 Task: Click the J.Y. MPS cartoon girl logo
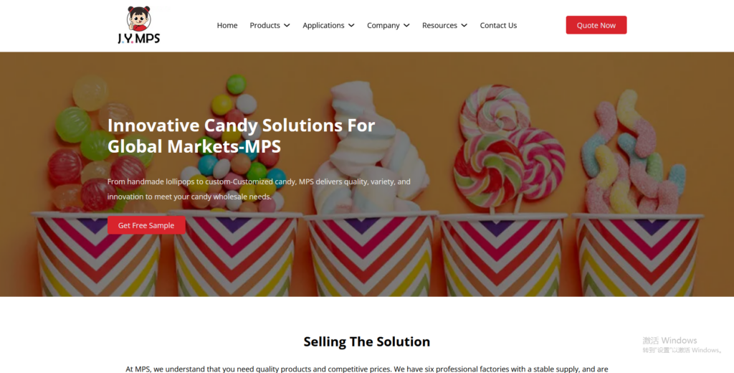[x=138, y=25]
